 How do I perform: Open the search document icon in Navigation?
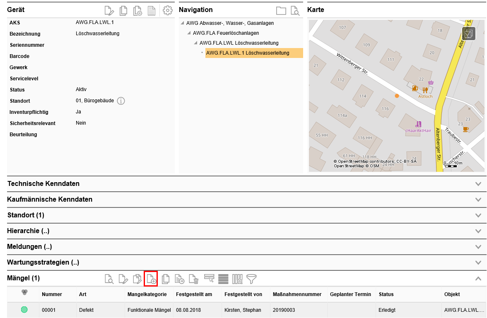[294, 11]
